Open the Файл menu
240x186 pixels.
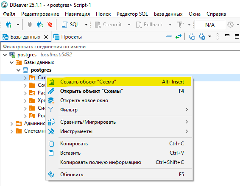[x=9, y=14]
